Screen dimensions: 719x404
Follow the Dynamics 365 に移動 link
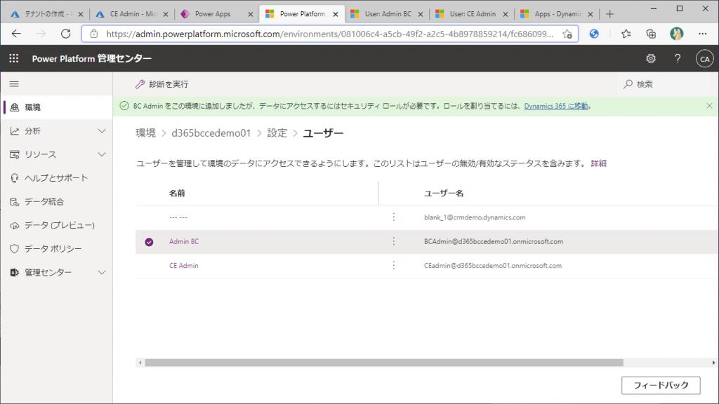pos(556,106)
